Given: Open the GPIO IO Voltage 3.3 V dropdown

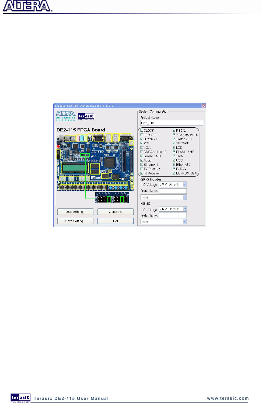Looking at the screenshot, I should click(x=173, y=184).
